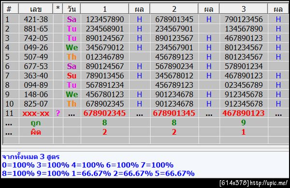Viewport: 290px width, 188px height.
Task: Select the cell 049-26
Action: (36, 47)
